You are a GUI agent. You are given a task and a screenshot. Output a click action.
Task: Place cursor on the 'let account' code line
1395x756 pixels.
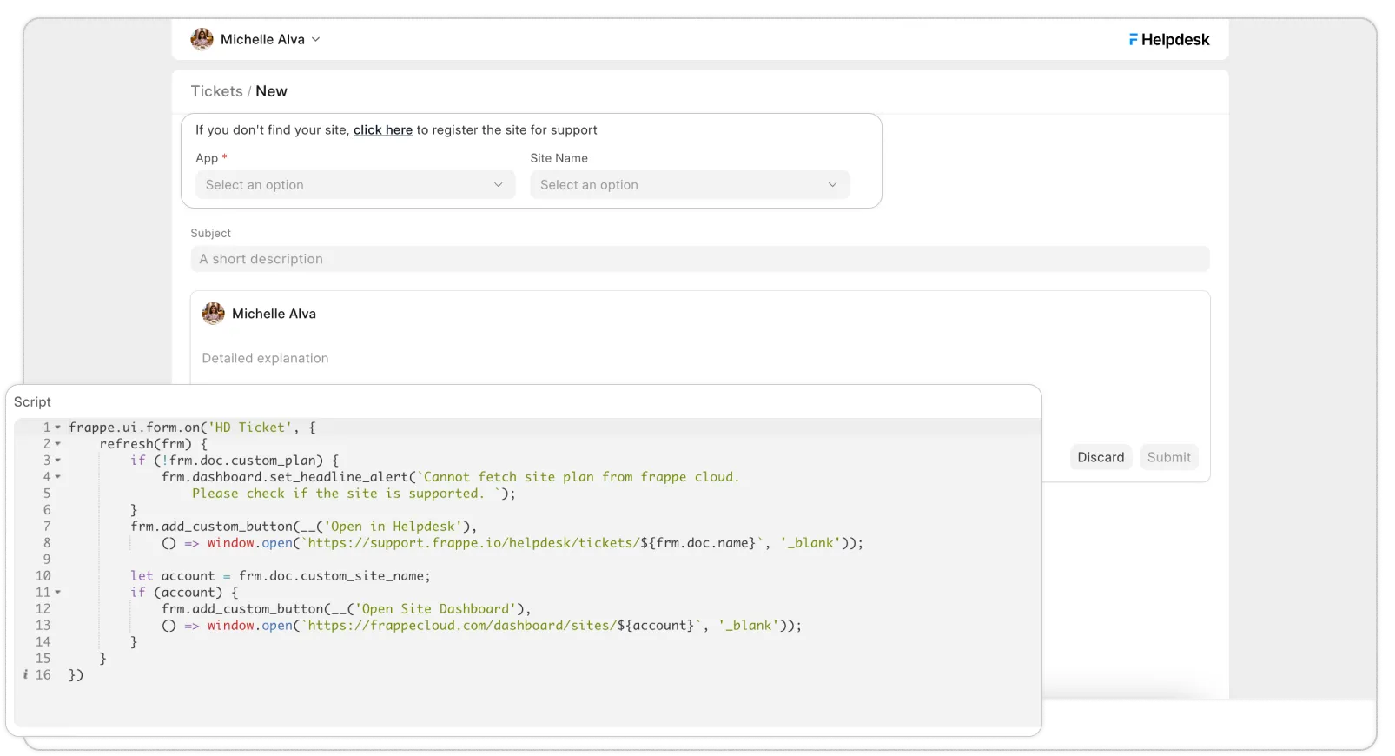click(280, 576)
